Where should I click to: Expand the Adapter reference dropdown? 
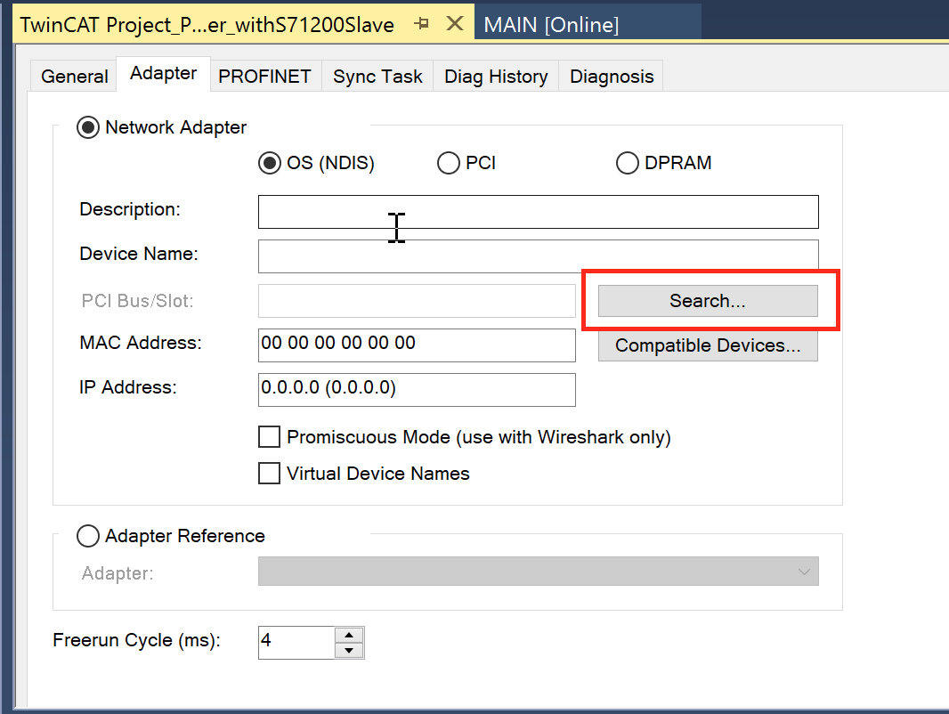(x=538, y=572)
